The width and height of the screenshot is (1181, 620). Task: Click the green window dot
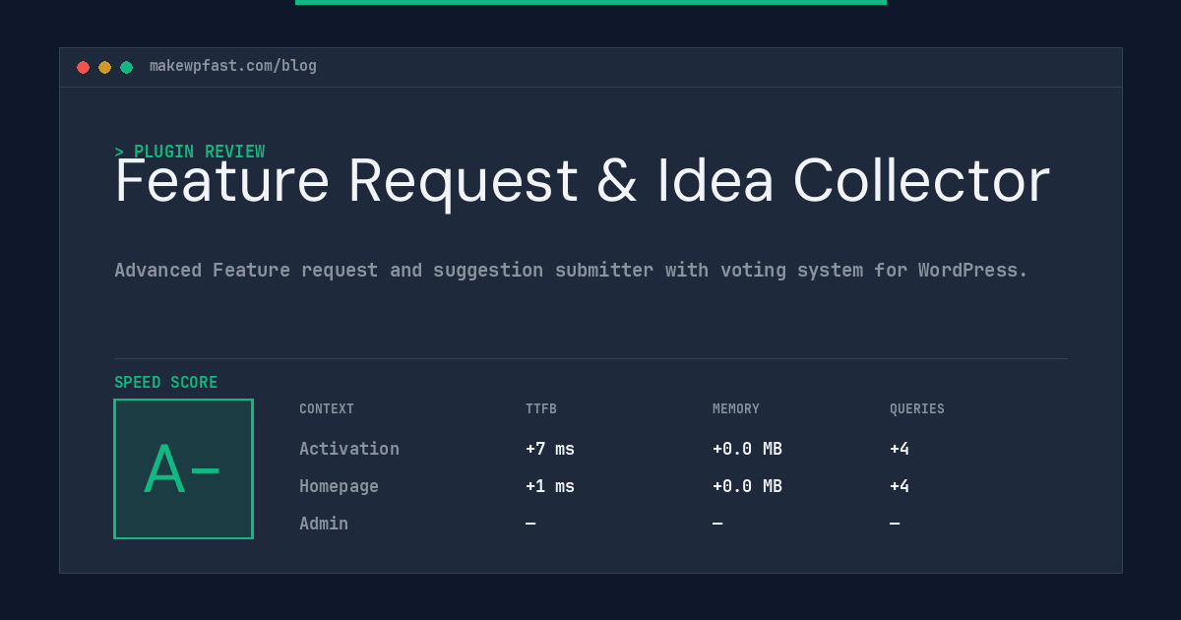tap(126, 67)
